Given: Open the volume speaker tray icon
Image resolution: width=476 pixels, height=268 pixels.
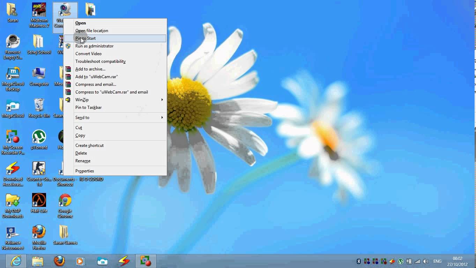Looking at the screenshot, I should point(426,261).
